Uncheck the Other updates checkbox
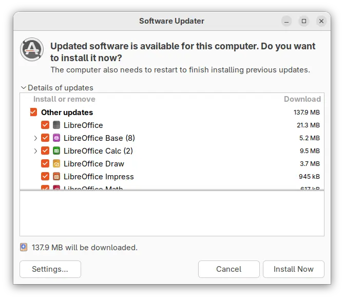The height and width of the screenshot is (299, 344). (x=33, y=112)
